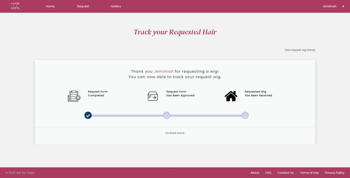Open Contact Us in the footer
This screenshot has width=350, height=178.
pos(285,173)
